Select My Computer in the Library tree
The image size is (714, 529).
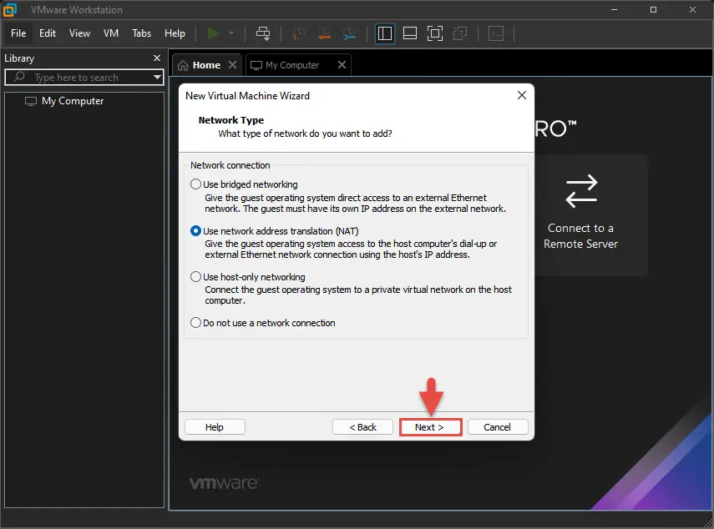pyautogui.click(x=64, y=101)
